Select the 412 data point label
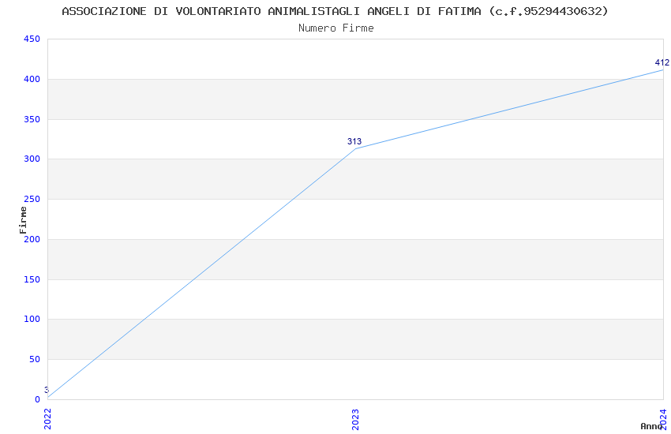 pos(662,63)
